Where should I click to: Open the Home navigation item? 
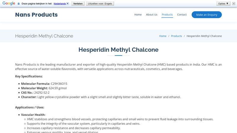point(138,14)
